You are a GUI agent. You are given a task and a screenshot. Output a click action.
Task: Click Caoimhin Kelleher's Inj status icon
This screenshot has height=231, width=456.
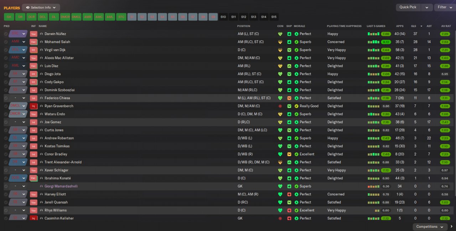[x=33, y=218]
